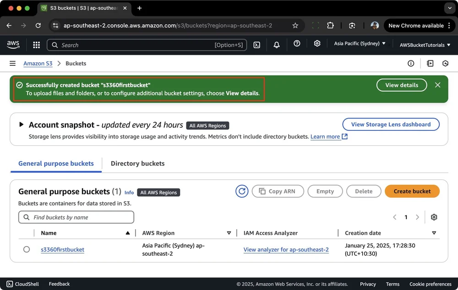
Task: Click the Info link next to buckets heading
Action: click(129, 193)
